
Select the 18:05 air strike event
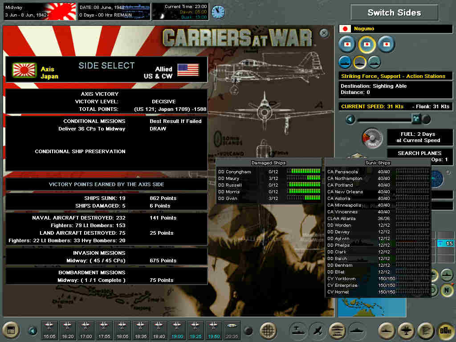122,330
